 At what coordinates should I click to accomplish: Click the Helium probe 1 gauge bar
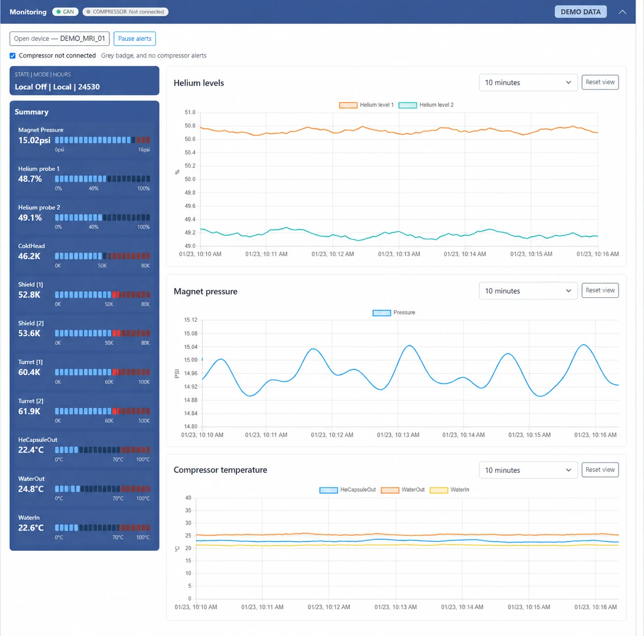pos(103,179)
